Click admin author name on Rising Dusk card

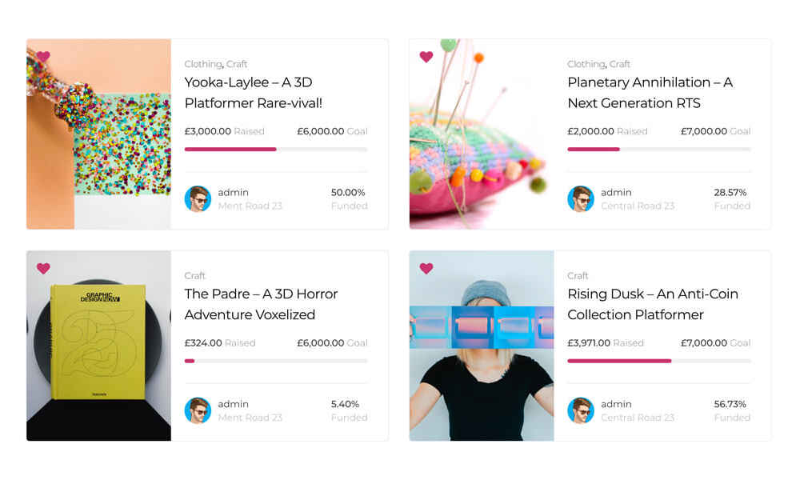[616, 404]
